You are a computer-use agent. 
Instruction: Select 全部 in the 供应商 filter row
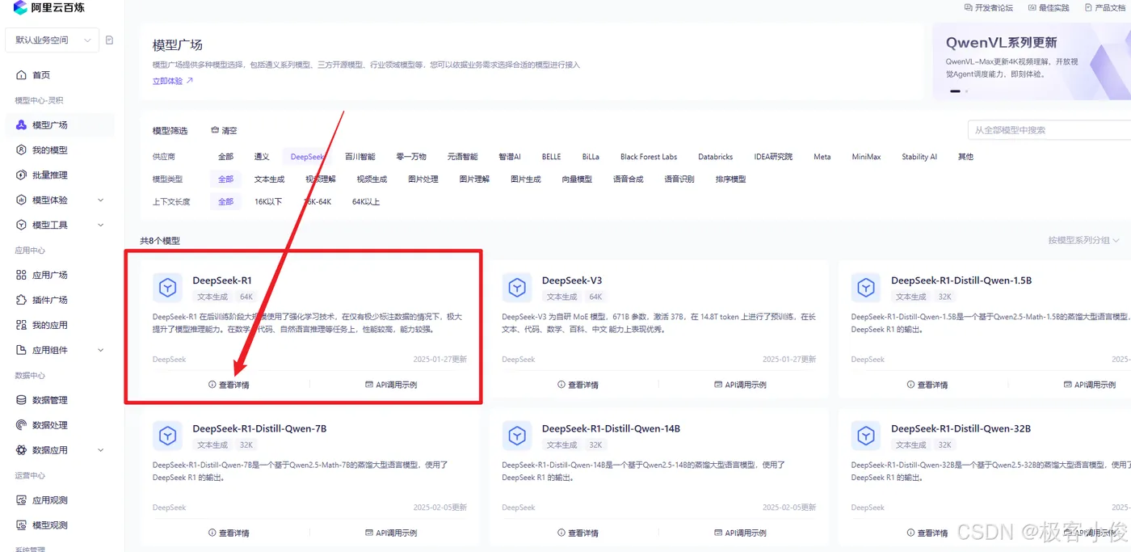click(x=225, y=157)
